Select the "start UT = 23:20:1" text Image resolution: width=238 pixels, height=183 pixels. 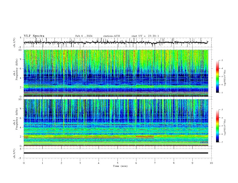click(145, 36)
